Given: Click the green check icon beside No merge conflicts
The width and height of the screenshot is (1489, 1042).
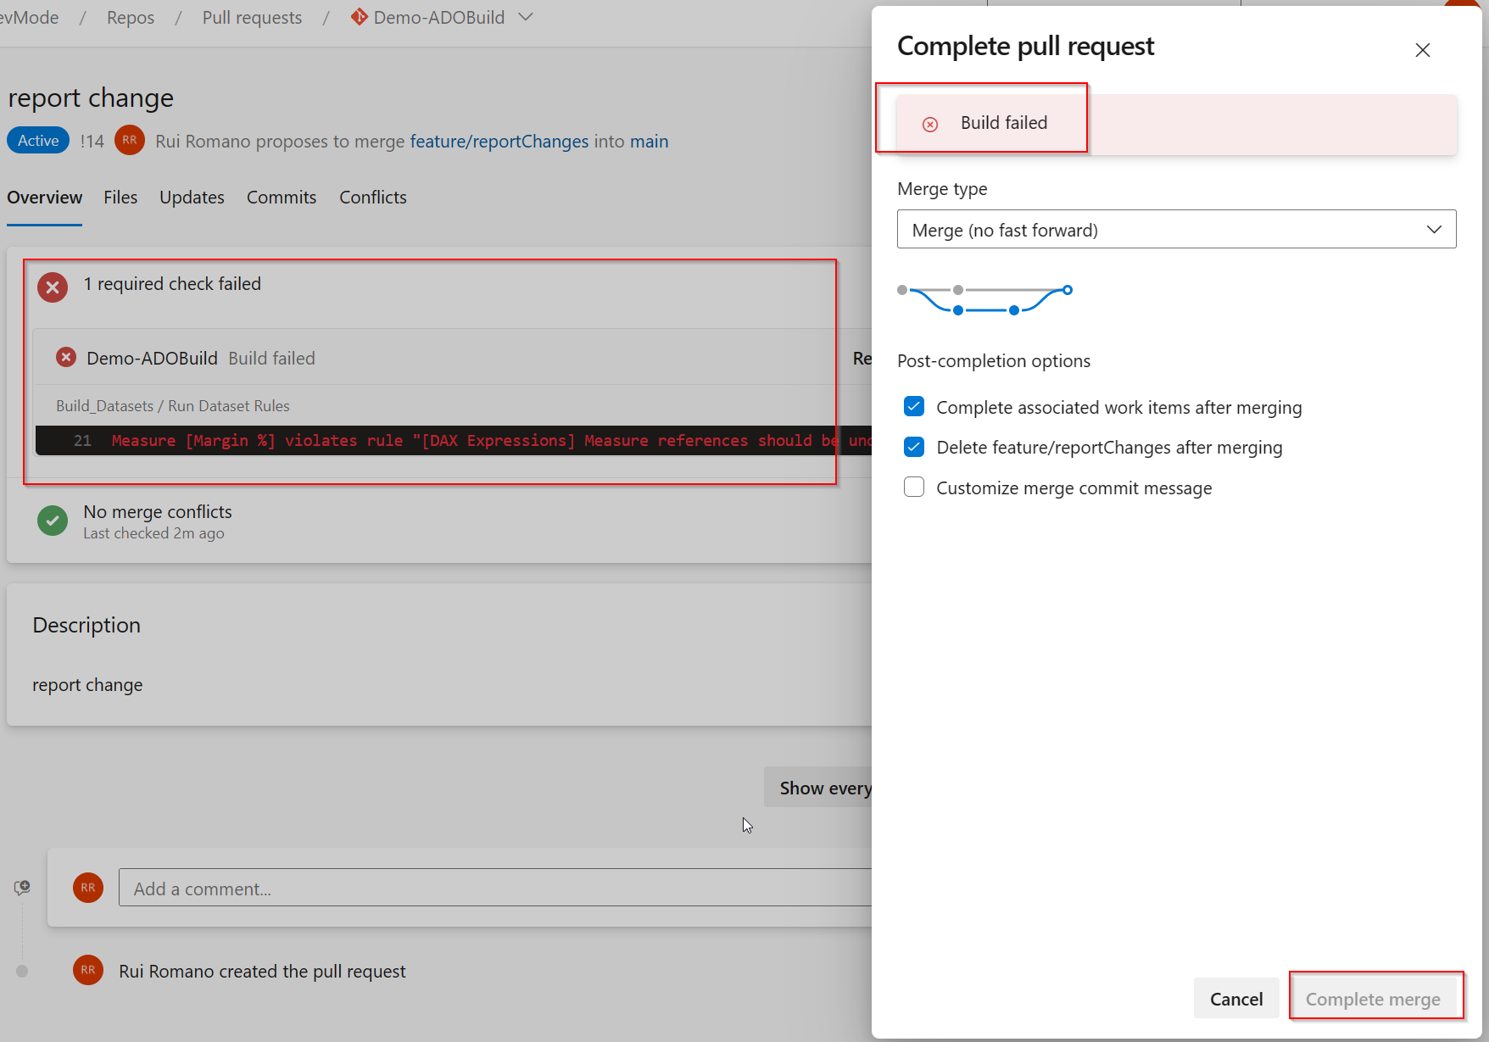Looking at the screenshot, I should click(52, 520).
